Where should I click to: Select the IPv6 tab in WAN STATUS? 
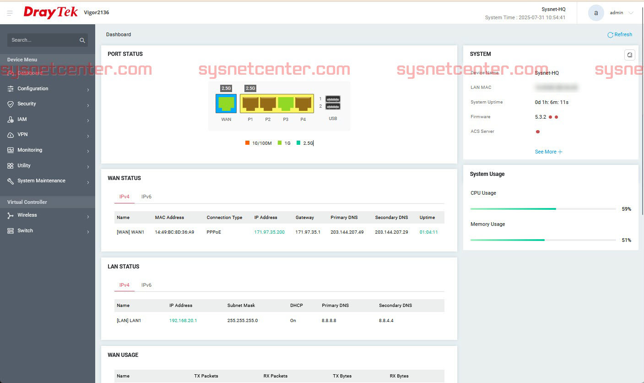tap(146, 197)
